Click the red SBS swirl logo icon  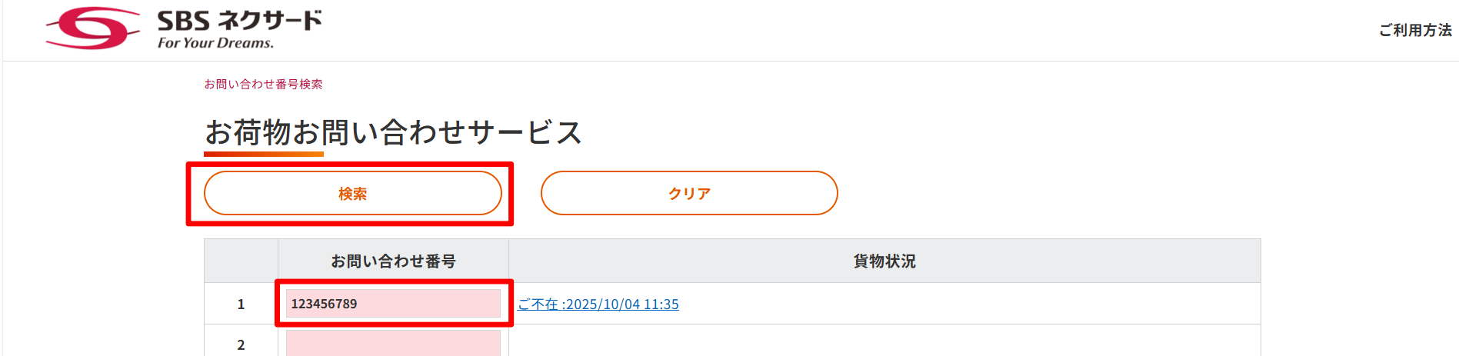(92, 28)
